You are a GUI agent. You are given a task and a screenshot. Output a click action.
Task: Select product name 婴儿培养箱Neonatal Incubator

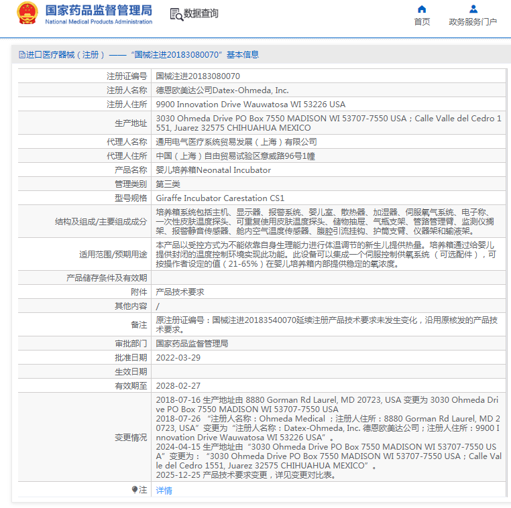click(x=213, y=170)
